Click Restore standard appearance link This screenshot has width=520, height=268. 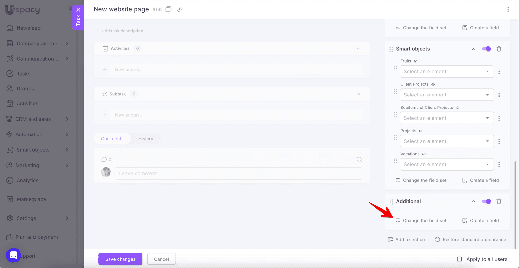click(471, 240)
